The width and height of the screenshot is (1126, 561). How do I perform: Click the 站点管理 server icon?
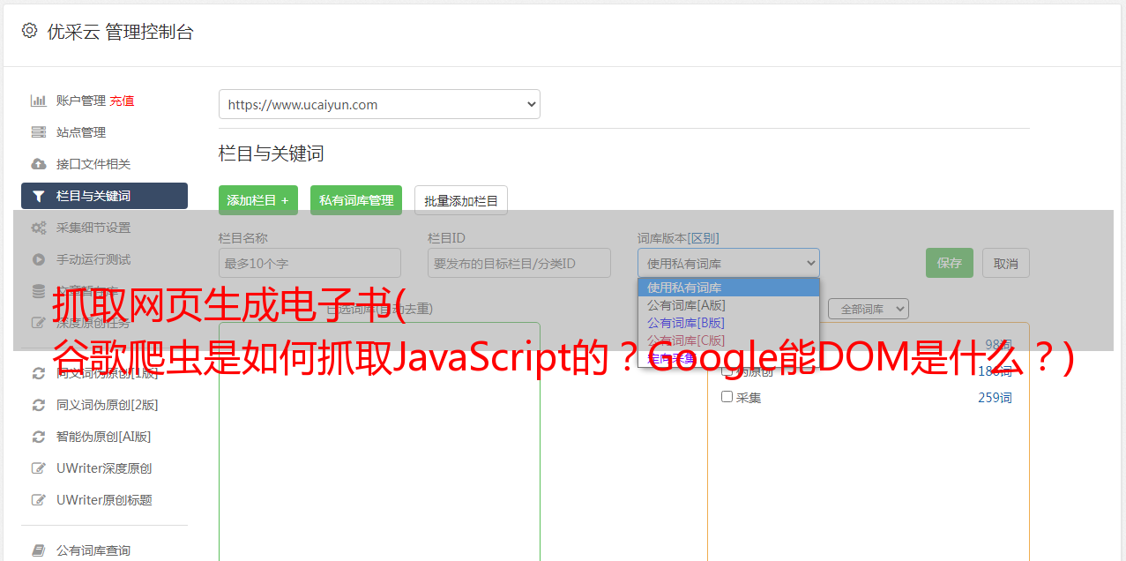click(38, 132)
